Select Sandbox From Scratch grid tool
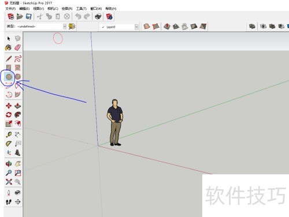This screenshot has width=289, height=217. tap(156, 27)
